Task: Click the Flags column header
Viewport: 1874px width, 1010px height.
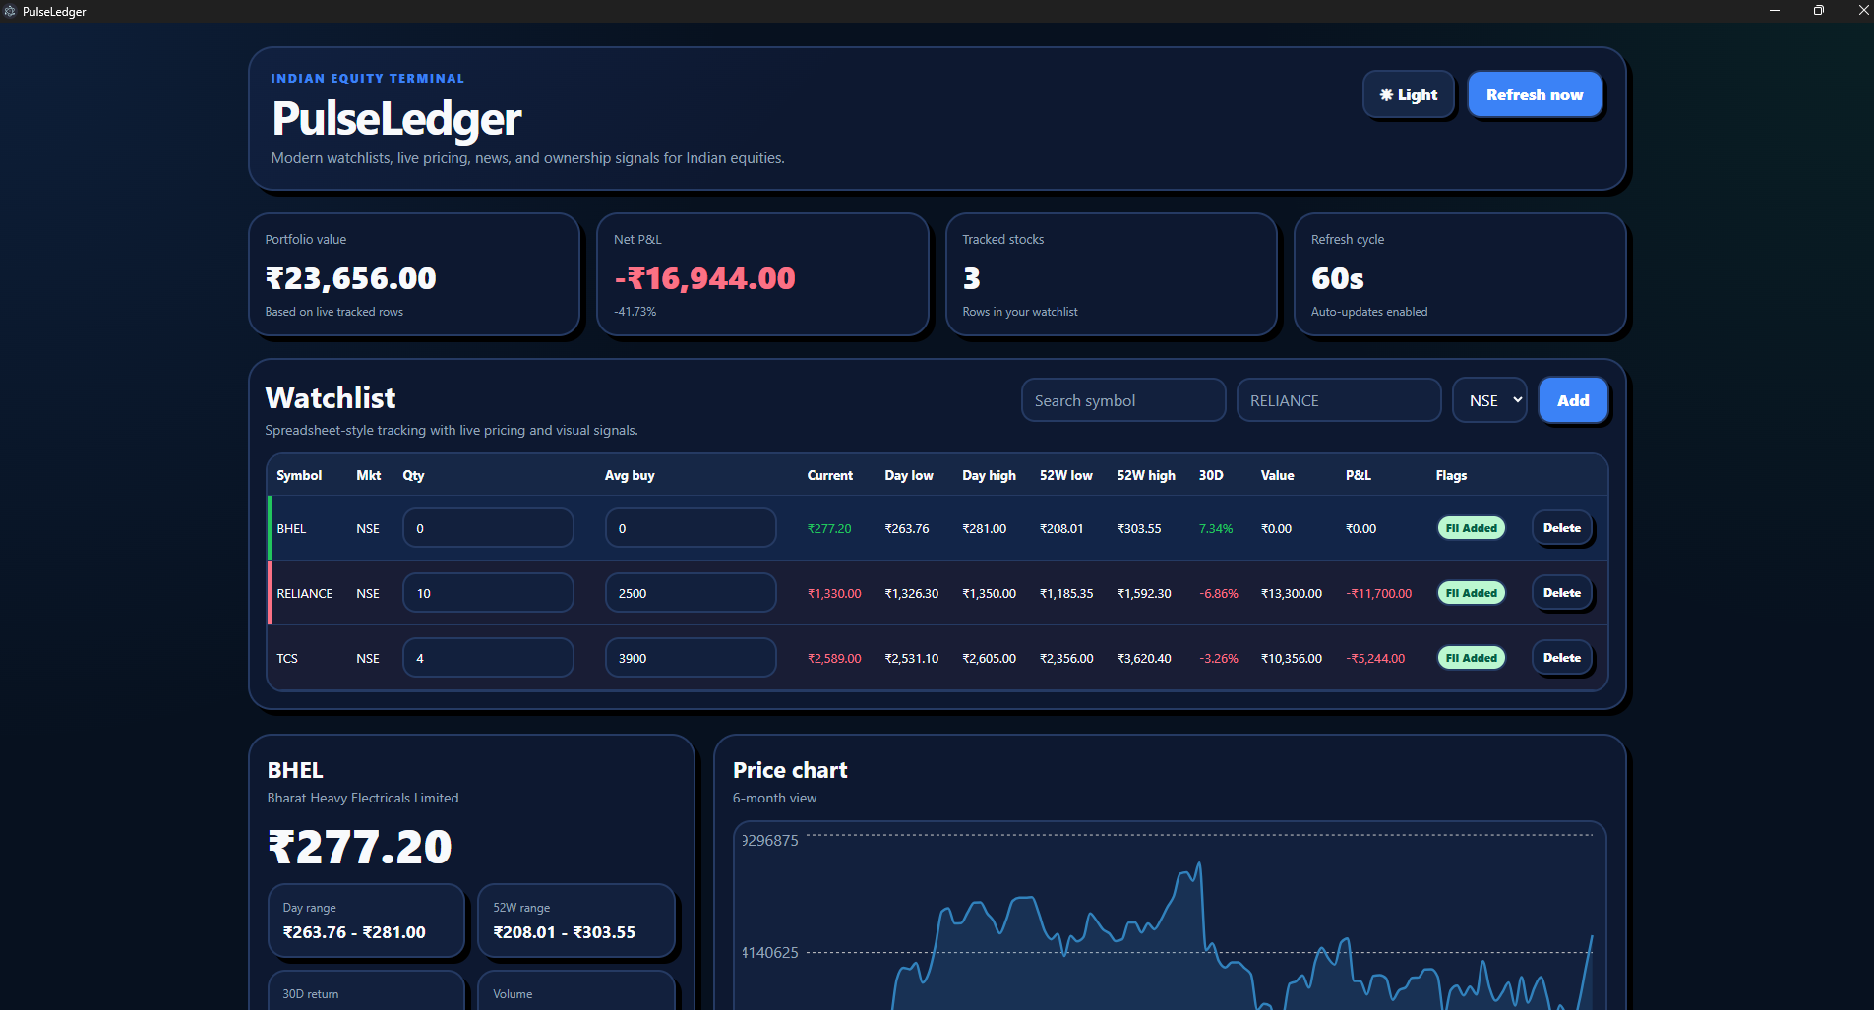Action: 1451,475
